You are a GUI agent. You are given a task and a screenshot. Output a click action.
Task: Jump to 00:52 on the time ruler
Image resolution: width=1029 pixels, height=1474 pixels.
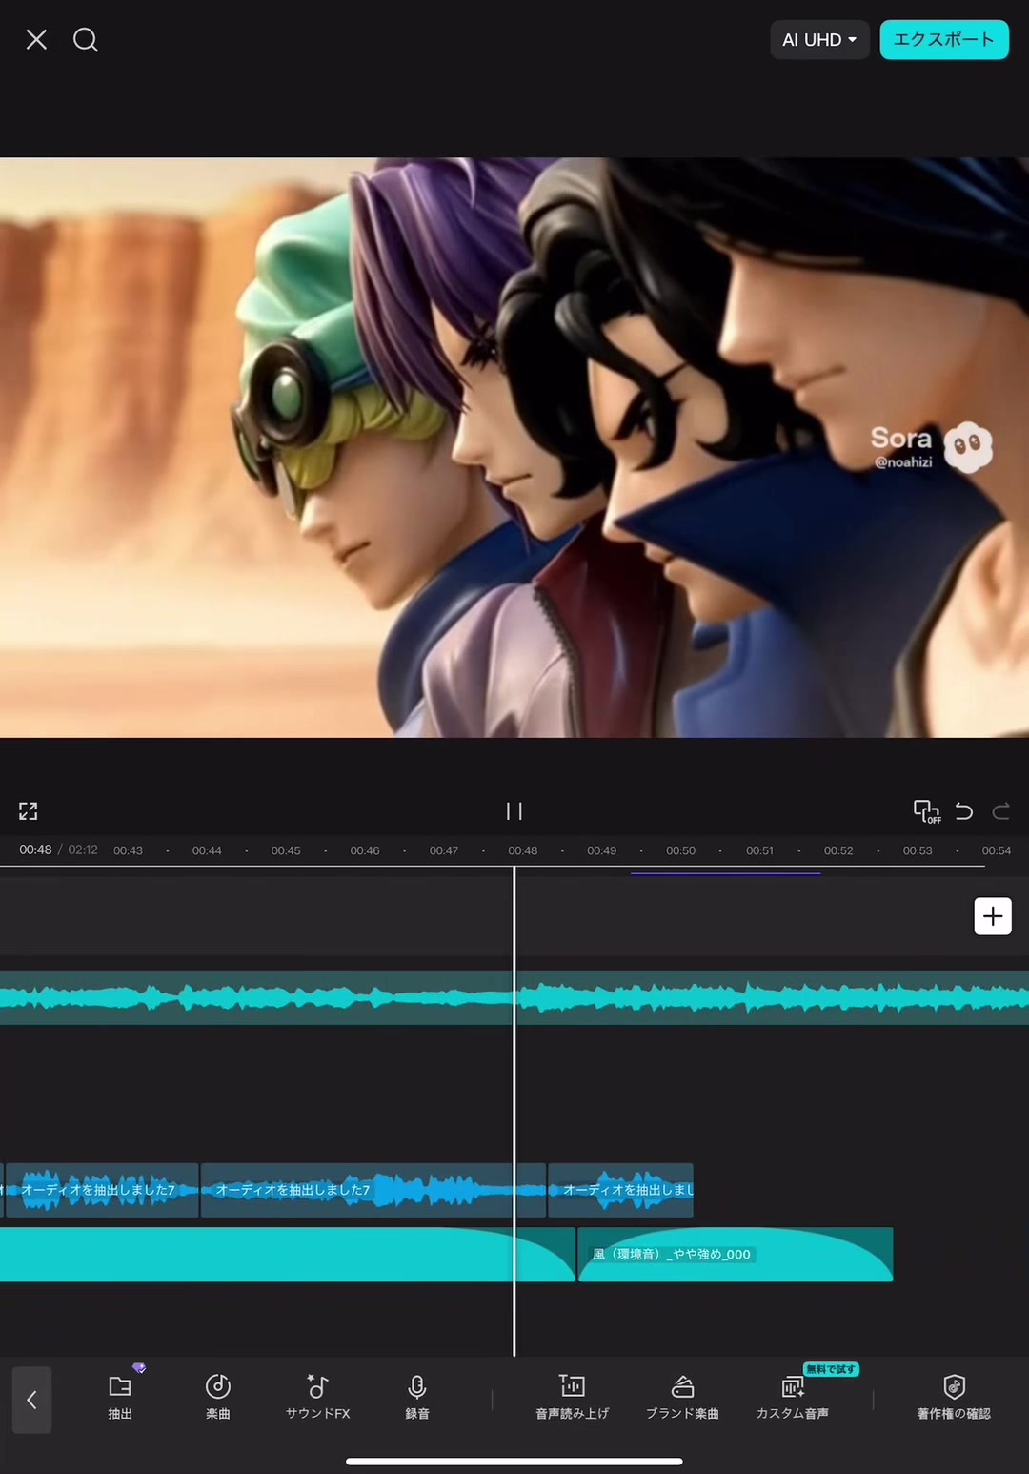pyautogui.click(x=838, y=850)
